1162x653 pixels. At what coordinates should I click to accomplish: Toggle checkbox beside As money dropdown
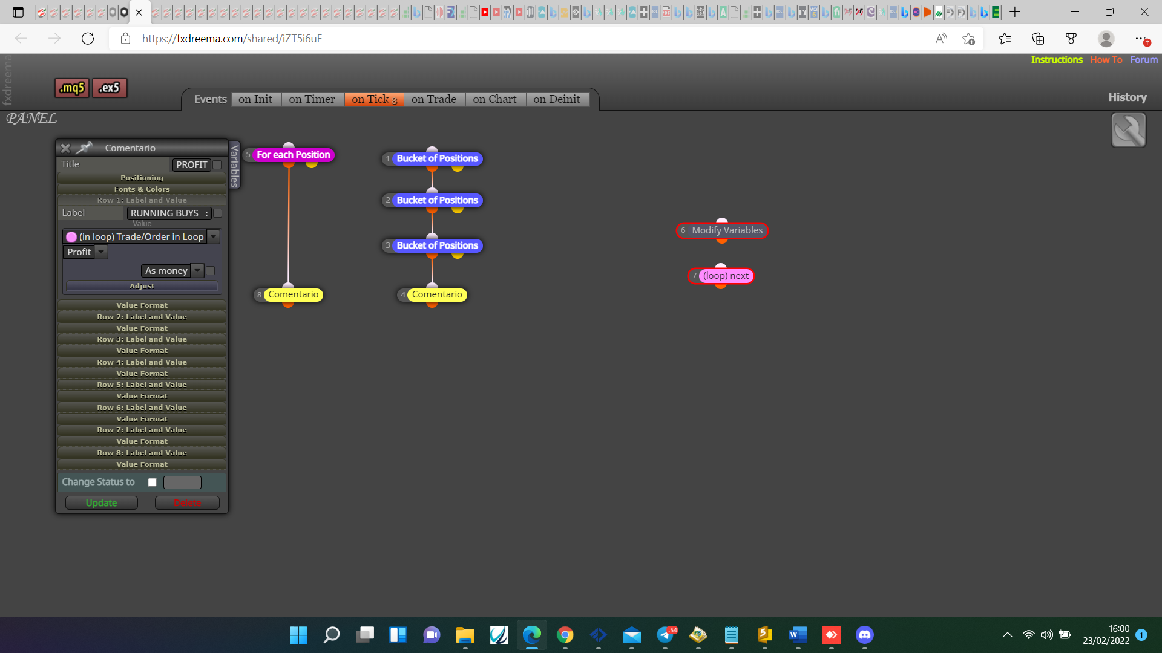211,270
